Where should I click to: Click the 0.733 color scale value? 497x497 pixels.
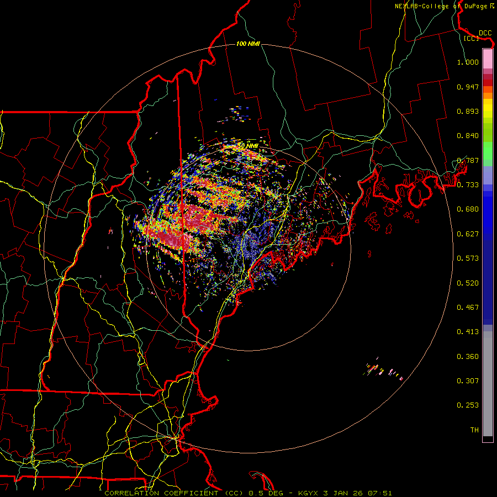468,185
